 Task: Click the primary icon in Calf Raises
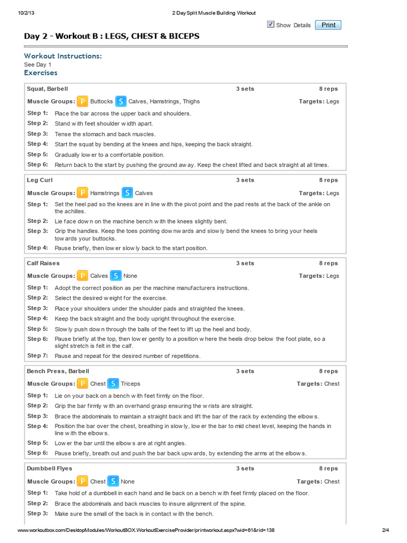(82, 276)
